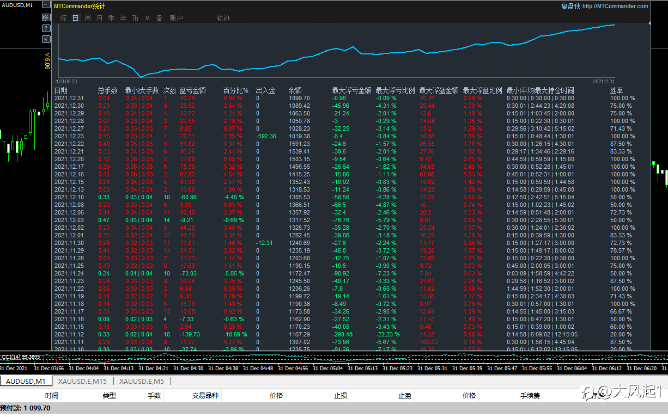Click the √ checkmark icon
Screen dimensions: 668x417
tap(46, 39)
